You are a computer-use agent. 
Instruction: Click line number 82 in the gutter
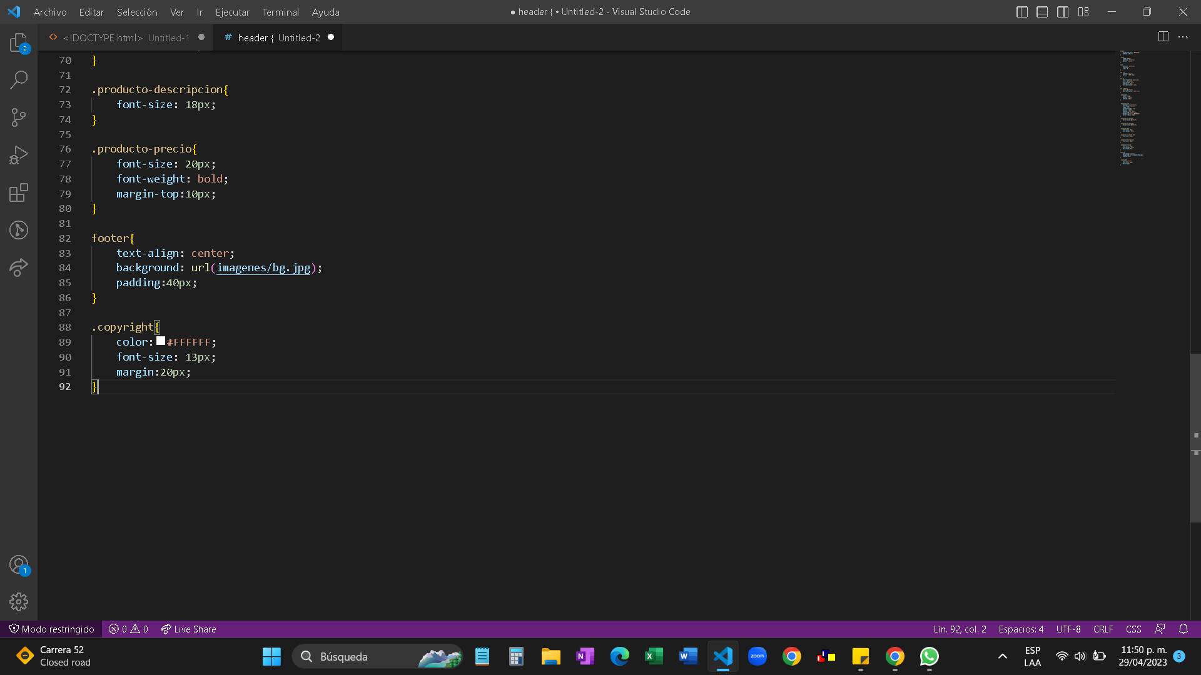(65, 238)
